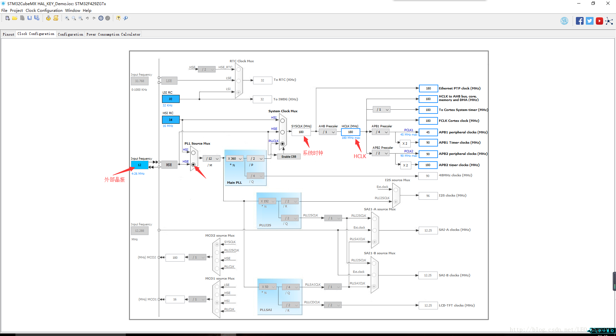The width and height of the screenshot is (616, 336).
Task: Click the APB1 peripheral clocks value 45
Action: click(428, 132)
